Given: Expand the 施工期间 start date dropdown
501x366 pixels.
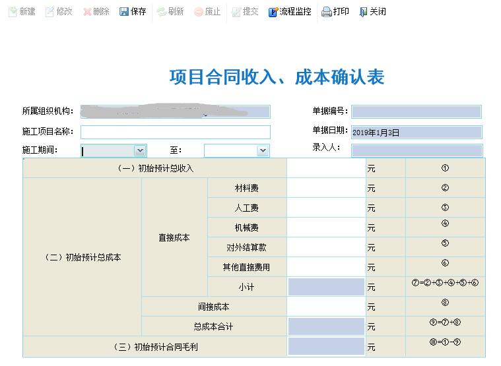Looking at the screenshot, I should click(x=139, y=151).
